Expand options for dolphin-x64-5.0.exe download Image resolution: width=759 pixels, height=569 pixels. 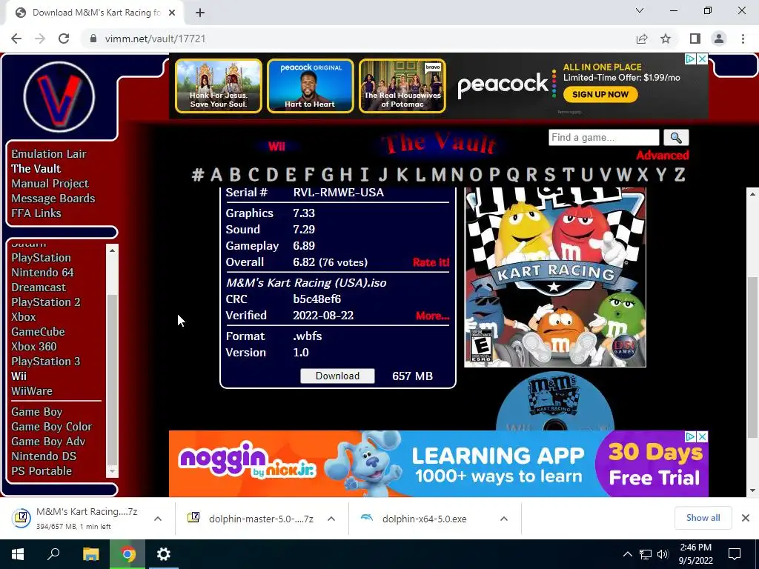(x=504, y=519)
